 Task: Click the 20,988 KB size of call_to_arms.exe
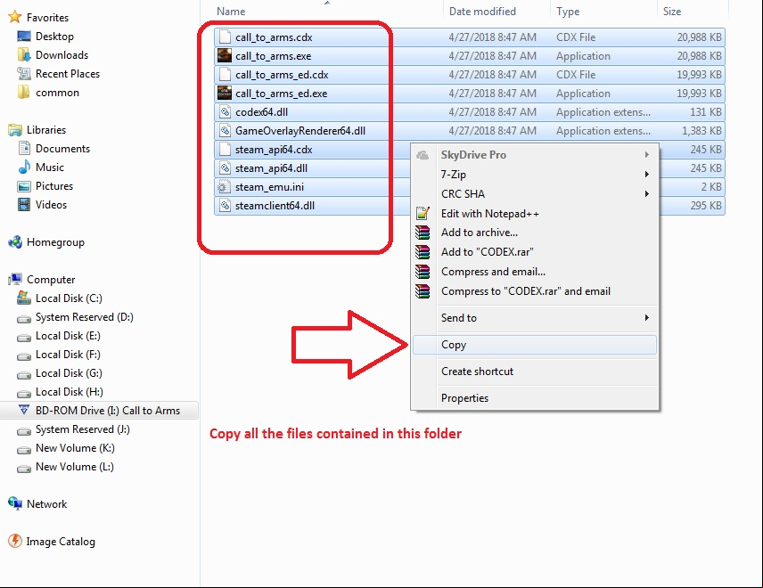coord(699,56)
